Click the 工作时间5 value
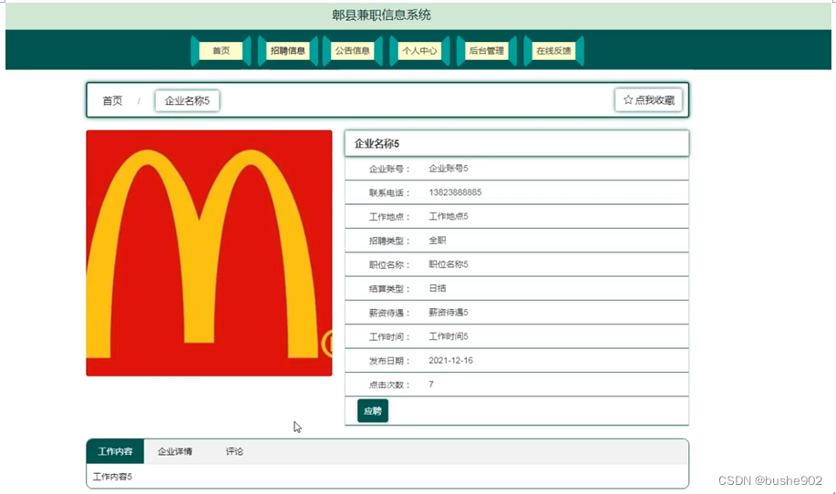 449,336
